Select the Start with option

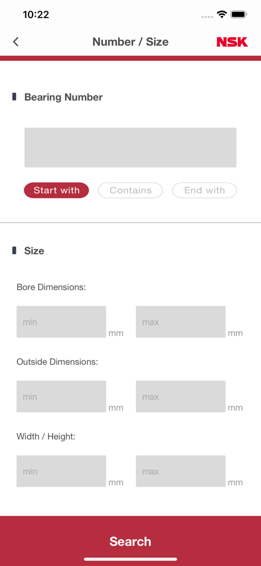[56, 190]
